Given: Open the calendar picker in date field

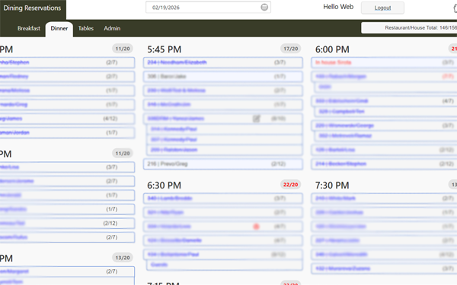Looking at the screenshot, I should click(264, 8).
